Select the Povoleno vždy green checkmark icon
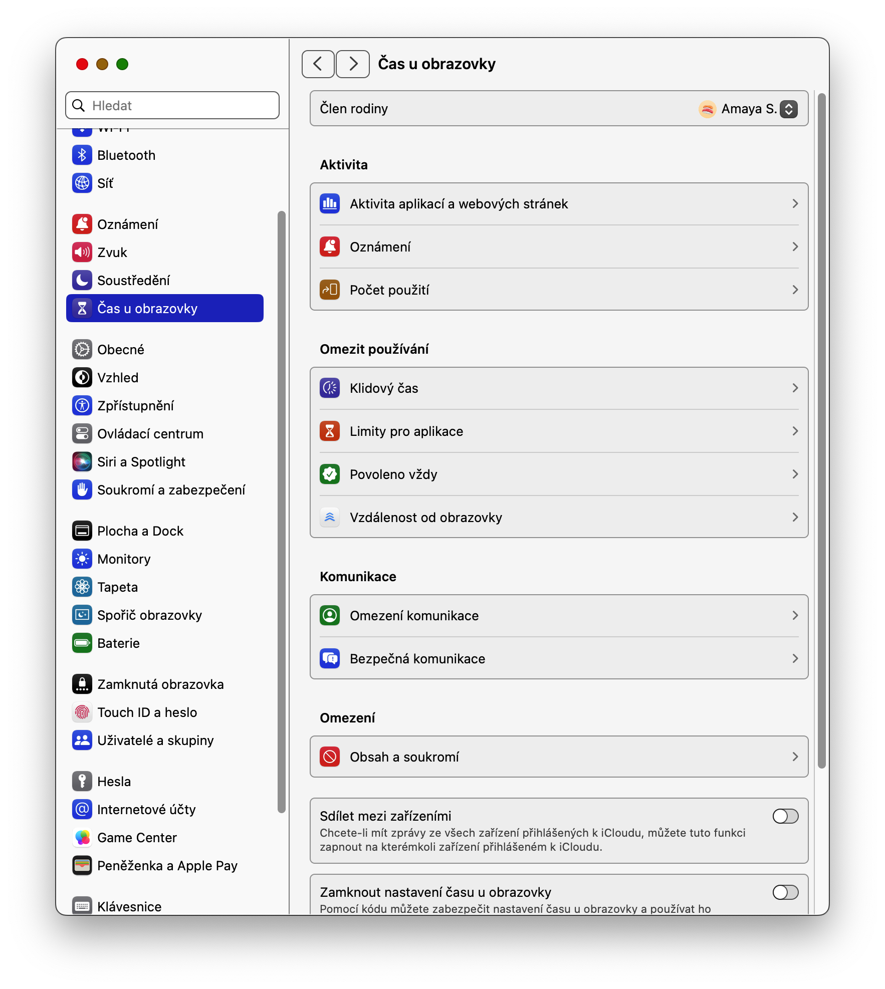 [x=330, y=474]
